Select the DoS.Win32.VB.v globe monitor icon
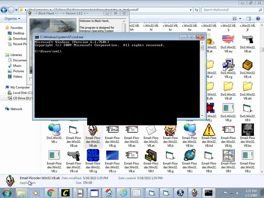 pos(54,130)
